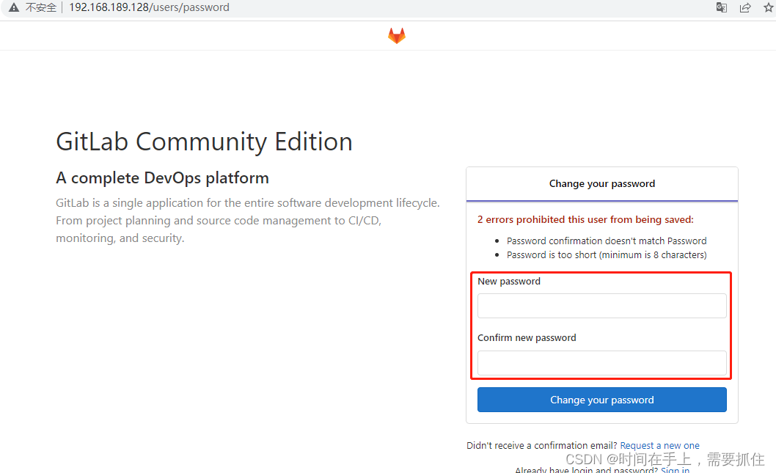Open the Sign in link

coord(675,469)
